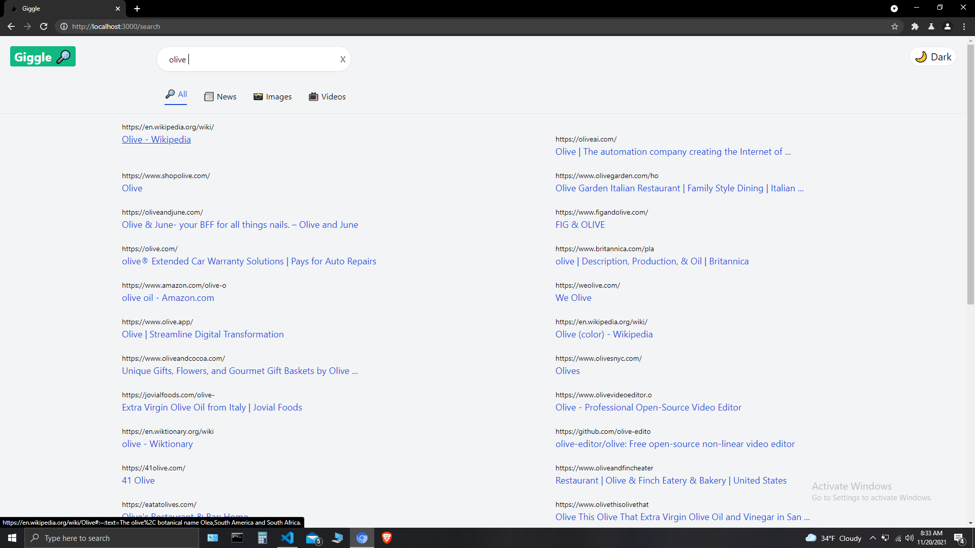Open Olive Streamline Digital Transformation link
The width and height of the screenshot is (975, 548).
tap(203, 334)
